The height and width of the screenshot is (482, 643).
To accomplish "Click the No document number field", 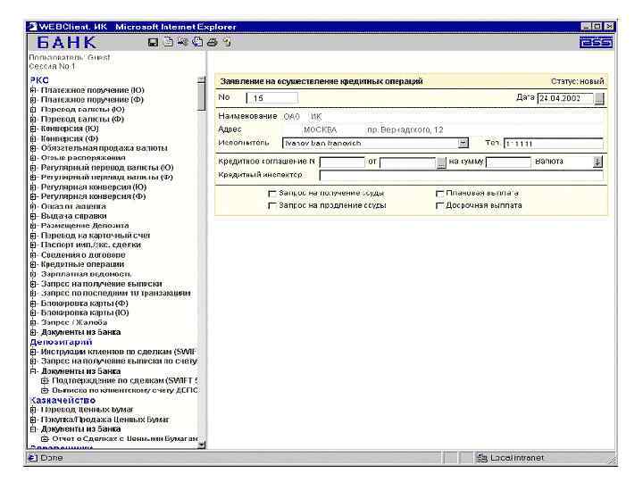I will tap(272, 98).
